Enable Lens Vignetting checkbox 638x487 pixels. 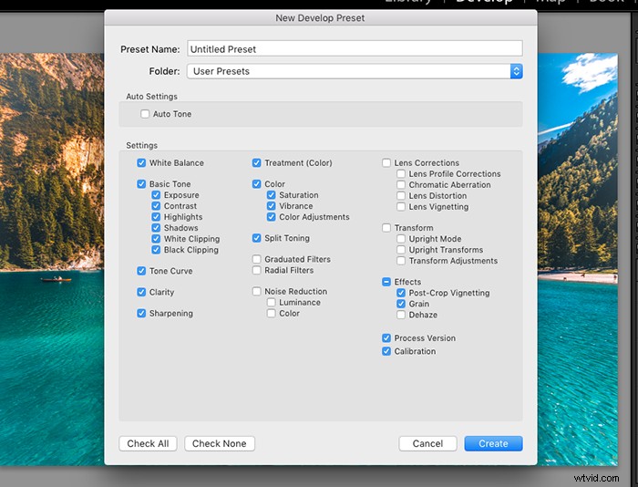pos(401,207)
